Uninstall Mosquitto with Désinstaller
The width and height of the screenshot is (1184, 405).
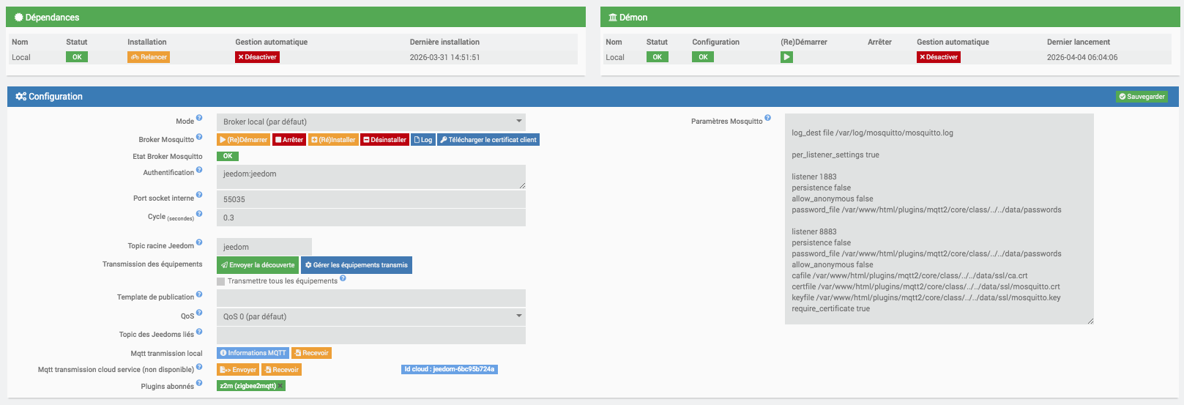pos(384,140)
